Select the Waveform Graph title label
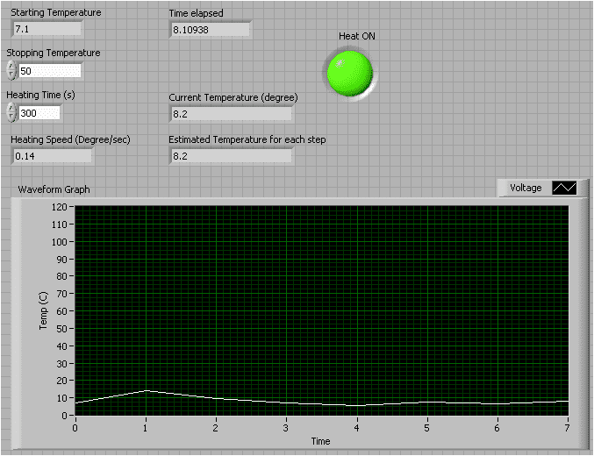The width and height of the screenshot is (594, 456). point(54,189)
